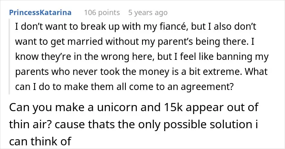This screenshot has height=149, width=285.
Task: Click the gray blockquote bar beside the quote
Action: 9,56
